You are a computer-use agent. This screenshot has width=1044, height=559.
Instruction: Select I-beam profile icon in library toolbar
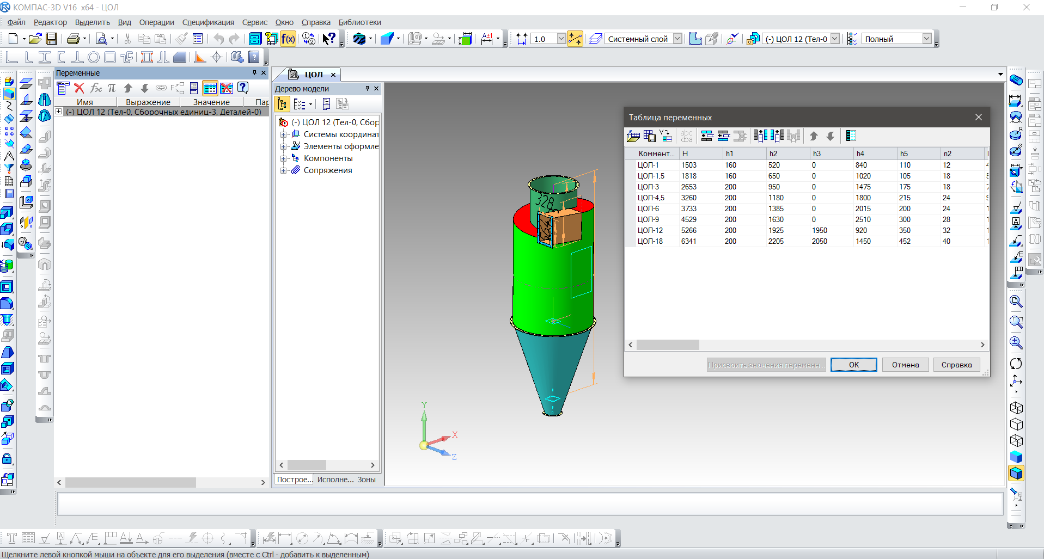click(45, 57)
